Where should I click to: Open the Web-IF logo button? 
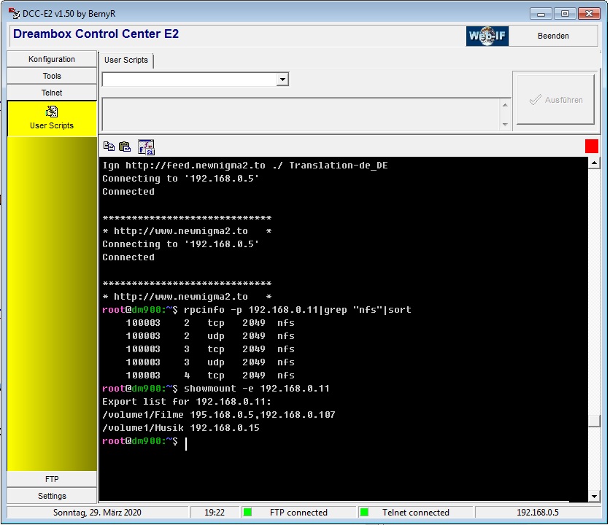[x=487, y=36]
